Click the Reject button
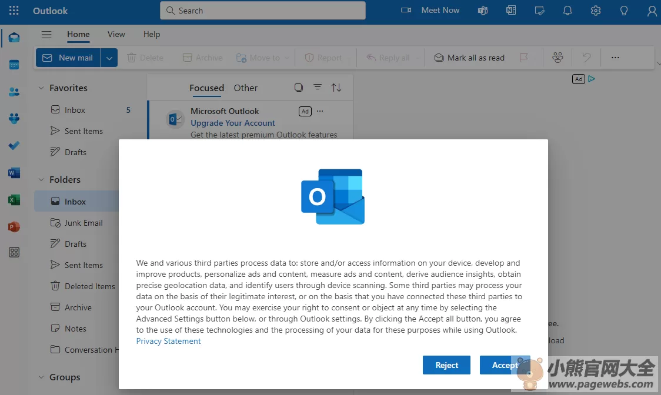Screen dimensions: 661x395 coord(446,365)
